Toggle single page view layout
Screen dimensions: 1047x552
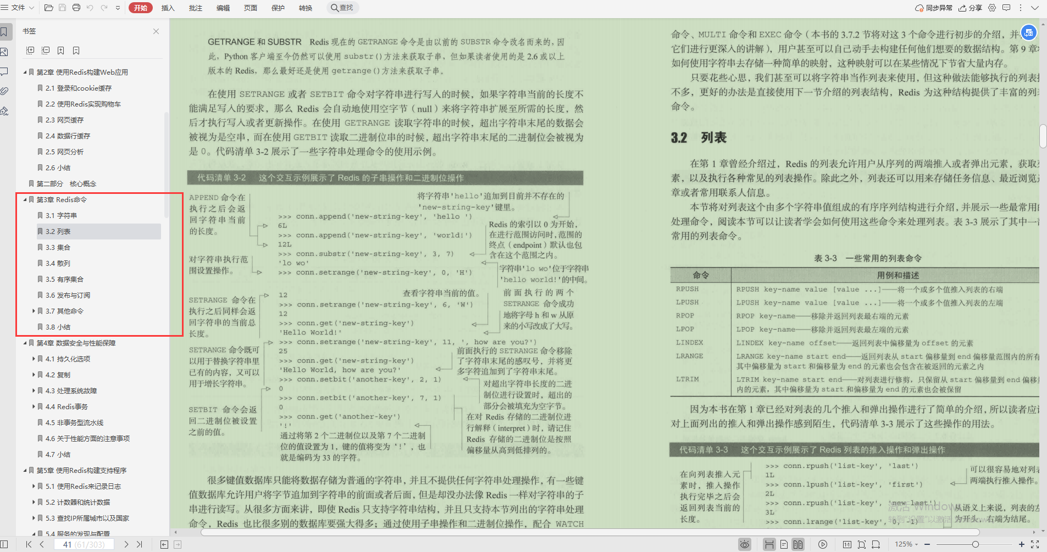pos(784,544)
